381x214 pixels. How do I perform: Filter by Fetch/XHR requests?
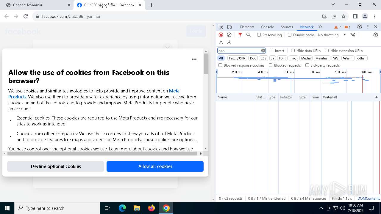coord(237,58)
